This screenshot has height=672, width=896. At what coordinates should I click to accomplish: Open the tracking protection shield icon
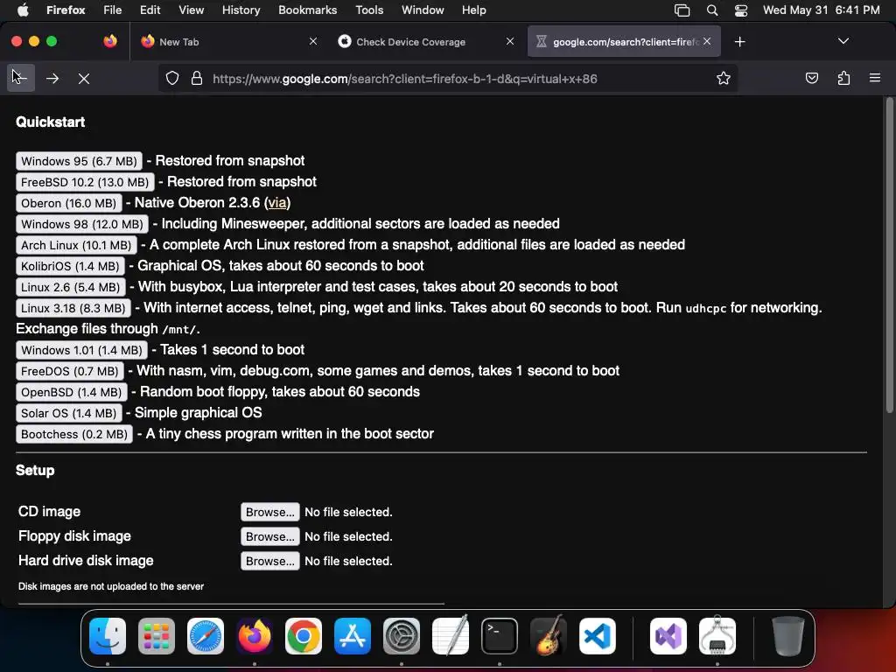(172, 78)
